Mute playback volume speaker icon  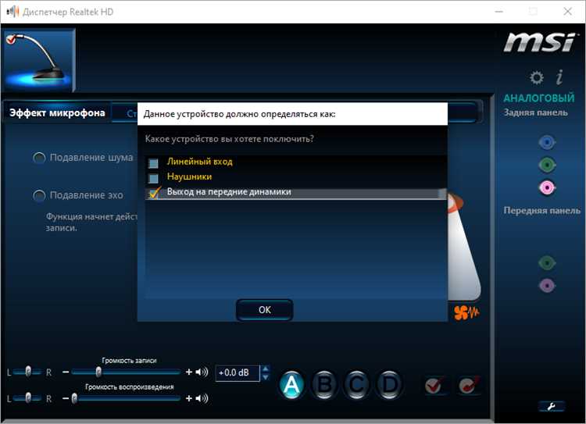tap(202, 398)
